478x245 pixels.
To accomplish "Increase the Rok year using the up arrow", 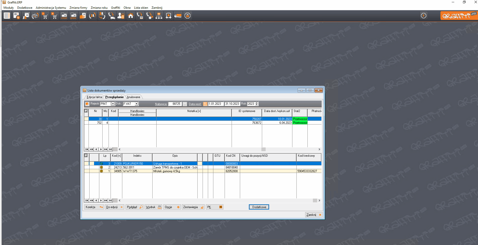I will pyautogui.click(x=257, y=103).
